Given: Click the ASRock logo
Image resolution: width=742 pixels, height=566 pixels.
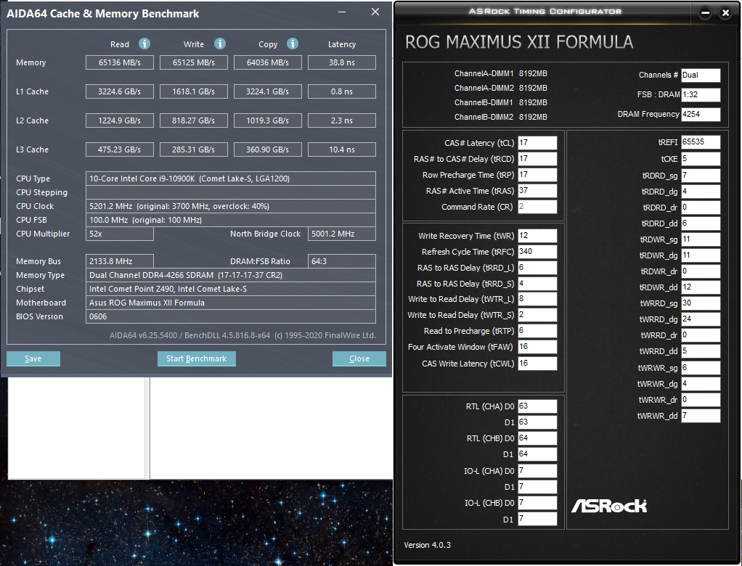Looking at the screenshot, I should 609,506.
